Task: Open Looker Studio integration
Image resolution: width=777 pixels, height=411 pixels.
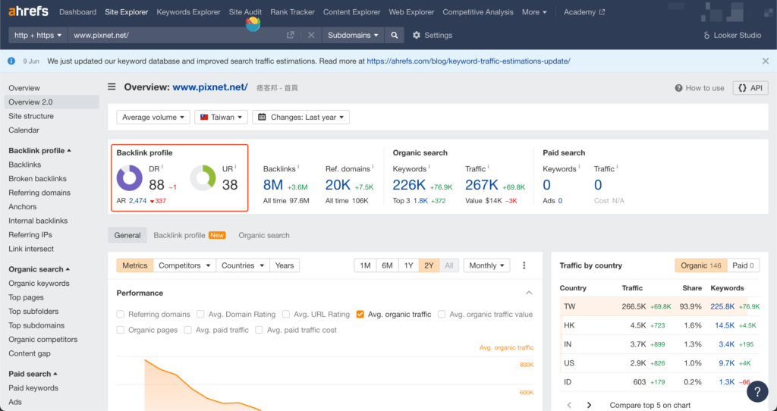Action: coord(732,35)
